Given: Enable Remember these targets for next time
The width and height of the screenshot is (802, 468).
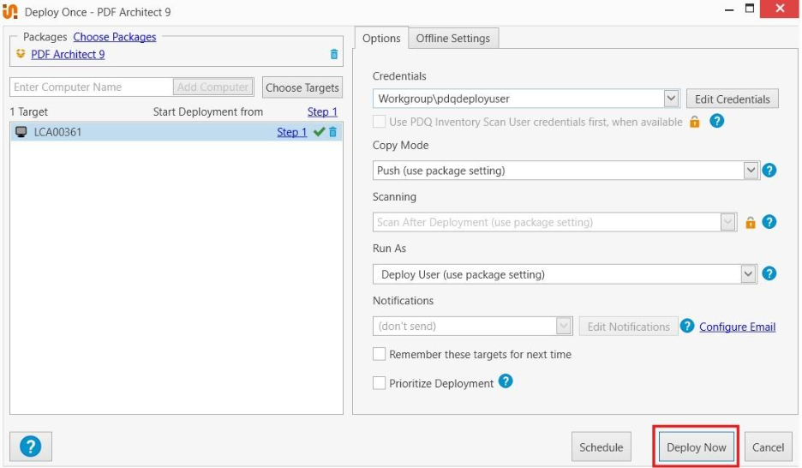Looking at the screenshot, I should 379,354.
